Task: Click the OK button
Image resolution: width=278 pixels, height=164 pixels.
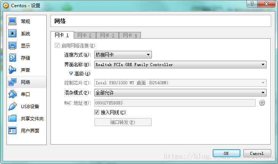Action: point(226,153)
